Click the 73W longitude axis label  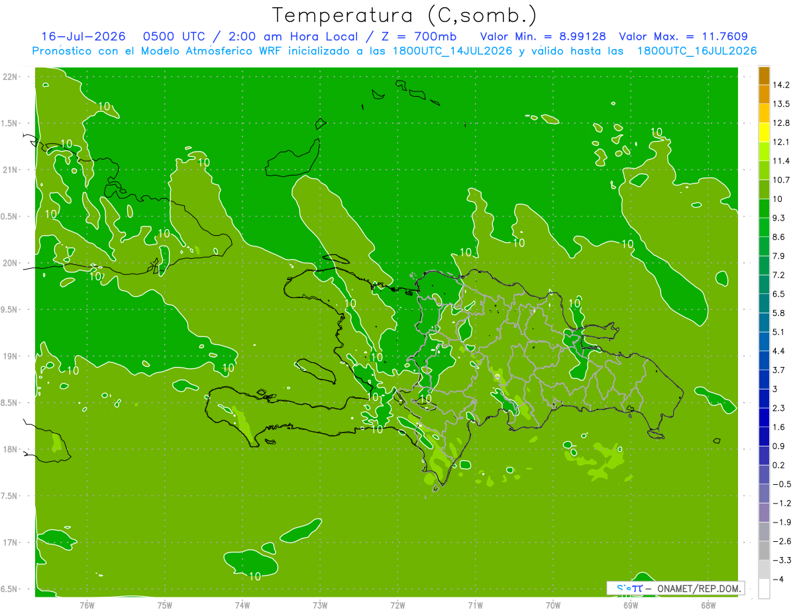pyautogui.click(x=320, y=605)
